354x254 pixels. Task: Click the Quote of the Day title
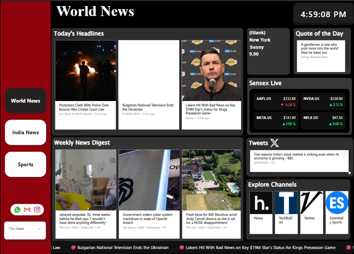[x=319, y=34]
